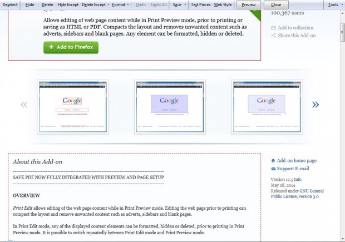Select the About this Add-on heading

click(38, 162)
